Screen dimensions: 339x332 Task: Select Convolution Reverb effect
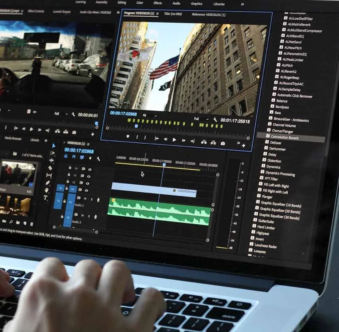[291, 137]
